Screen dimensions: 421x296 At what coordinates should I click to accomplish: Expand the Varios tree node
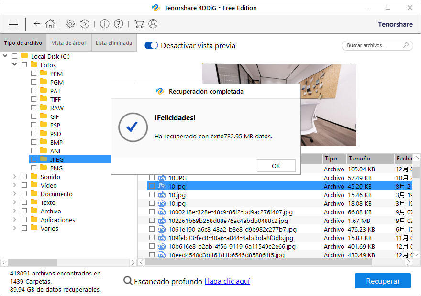pos(15,228)
